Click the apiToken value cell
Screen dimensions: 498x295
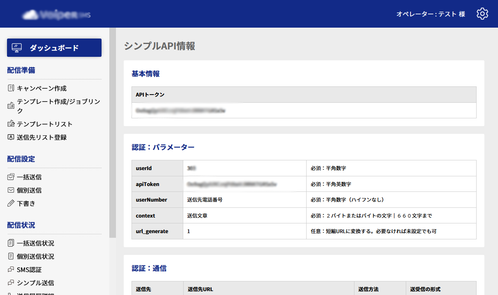coord(245,184)
